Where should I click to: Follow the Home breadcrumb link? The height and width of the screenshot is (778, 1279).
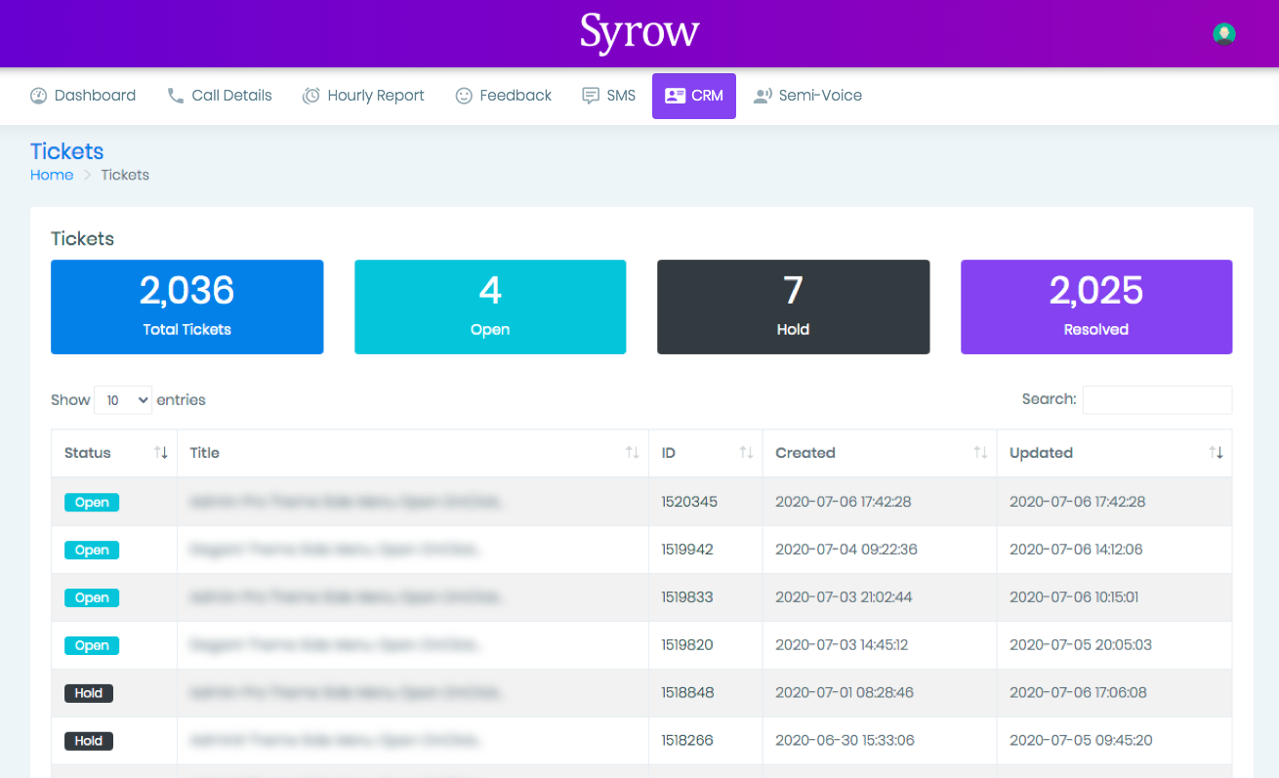[52, 175]
